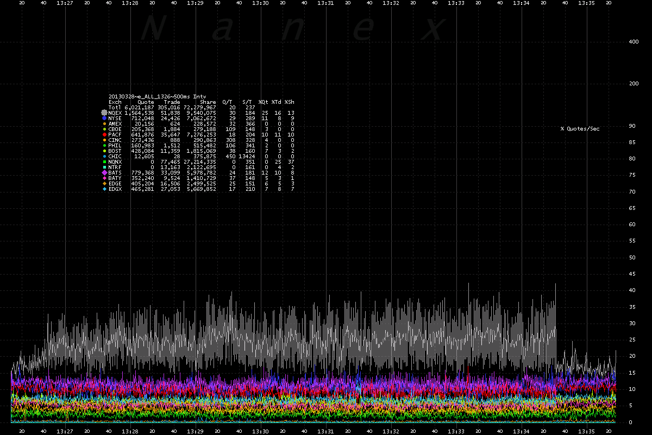Select the "%Sh" column header
The image size is (652, 435).
tap(290, 102)
